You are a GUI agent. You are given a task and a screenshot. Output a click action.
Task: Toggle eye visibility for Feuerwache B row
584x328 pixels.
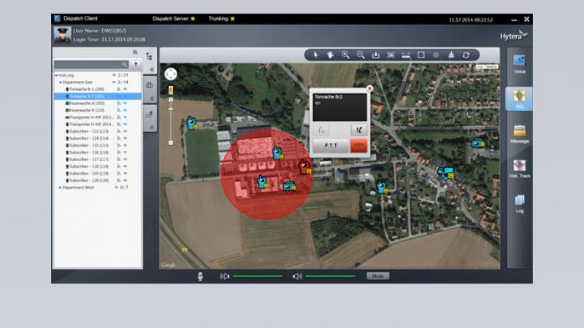click(x=125, y=111)
